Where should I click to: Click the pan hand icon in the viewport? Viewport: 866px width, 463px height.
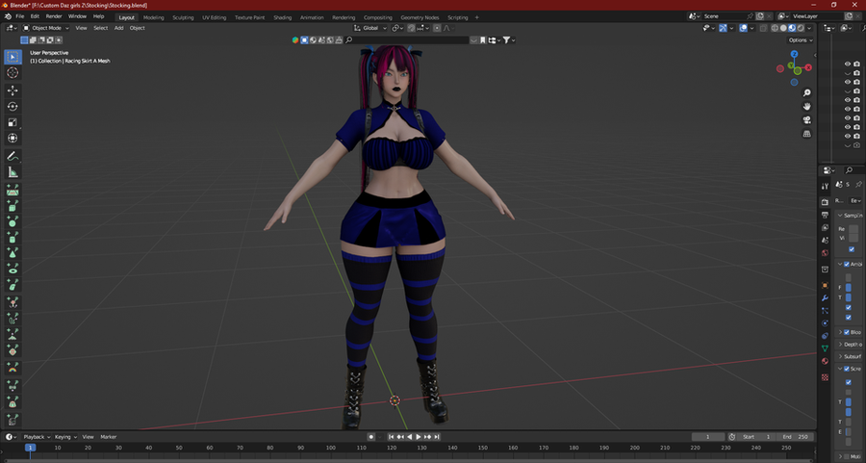point(807,106)
